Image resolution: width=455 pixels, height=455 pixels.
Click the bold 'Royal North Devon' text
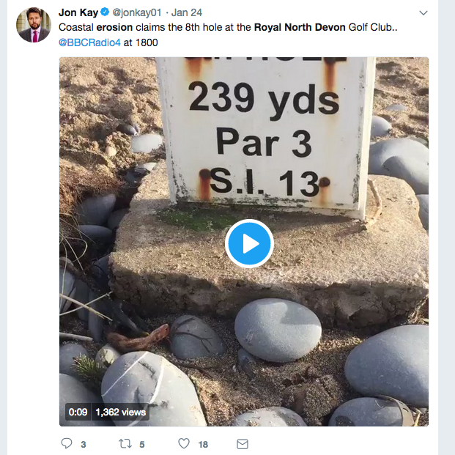pyautogui.click(x=298, y=27)
